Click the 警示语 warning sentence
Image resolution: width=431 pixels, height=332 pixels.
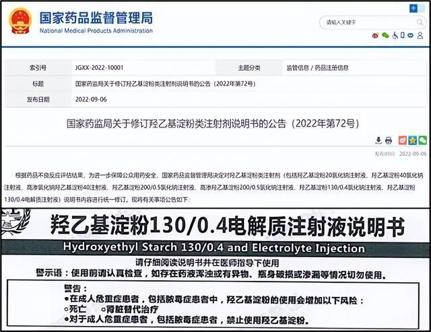coord(211,274)
